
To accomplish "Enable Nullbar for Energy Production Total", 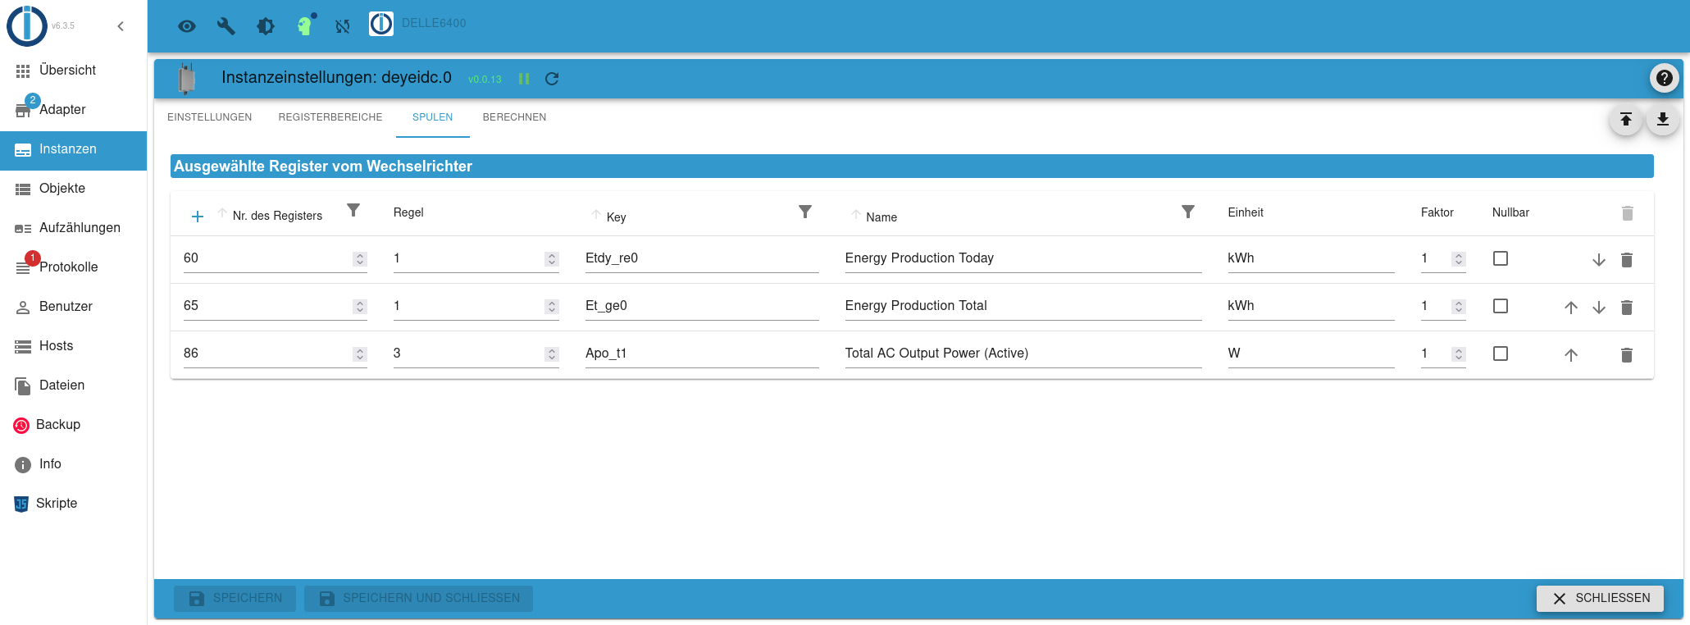I will click(1501, 306).
